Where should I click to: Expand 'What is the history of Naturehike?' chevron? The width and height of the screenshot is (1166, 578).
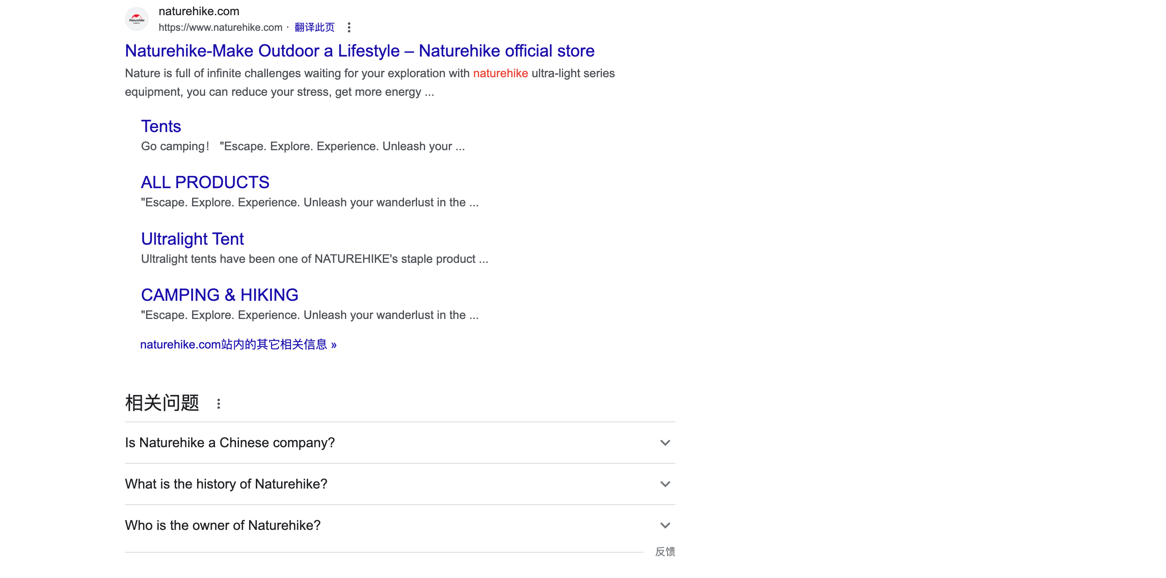point(665,484)
